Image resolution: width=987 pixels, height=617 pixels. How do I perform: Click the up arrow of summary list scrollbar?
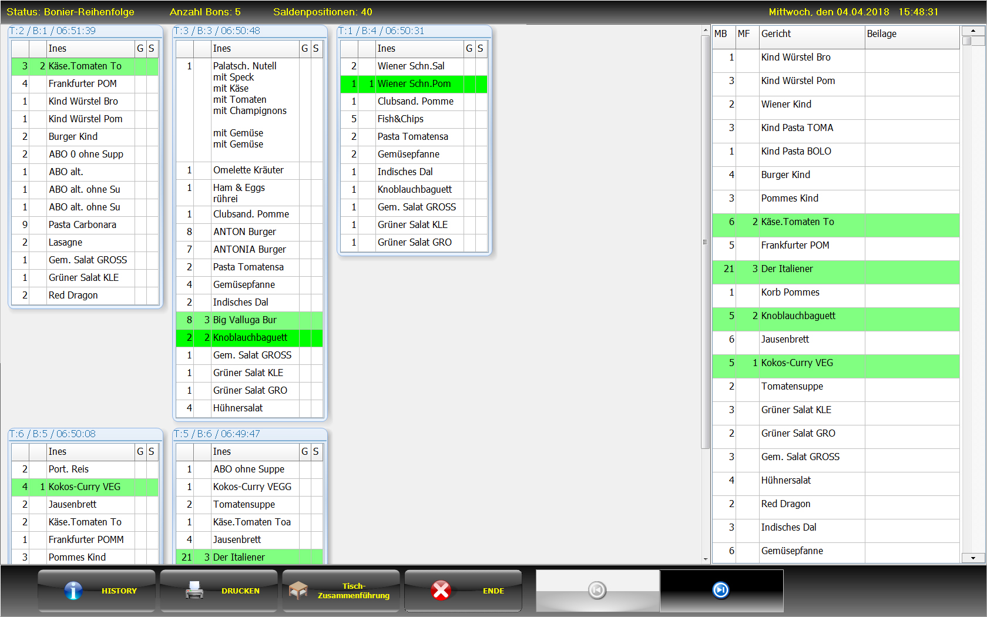tap(973, 31)
